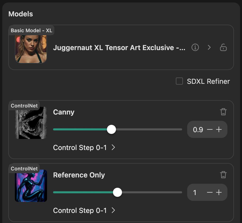Open the Reference Only image thumbnail

click(x=31, y=186)
